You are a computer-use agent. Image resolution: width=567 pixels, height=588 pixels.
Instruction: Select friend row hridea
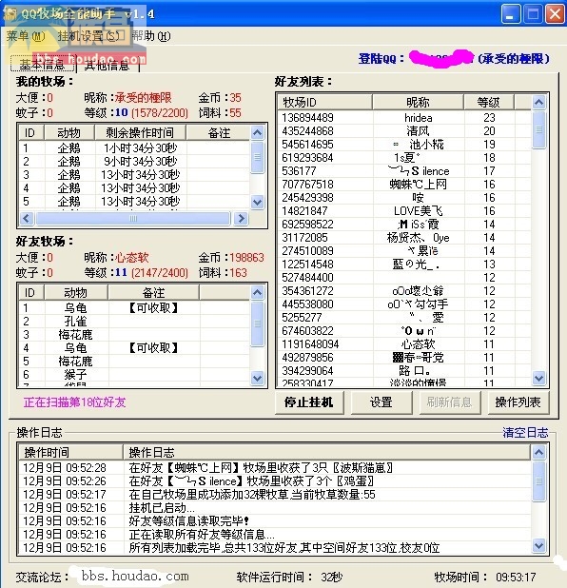coord(404,118)
